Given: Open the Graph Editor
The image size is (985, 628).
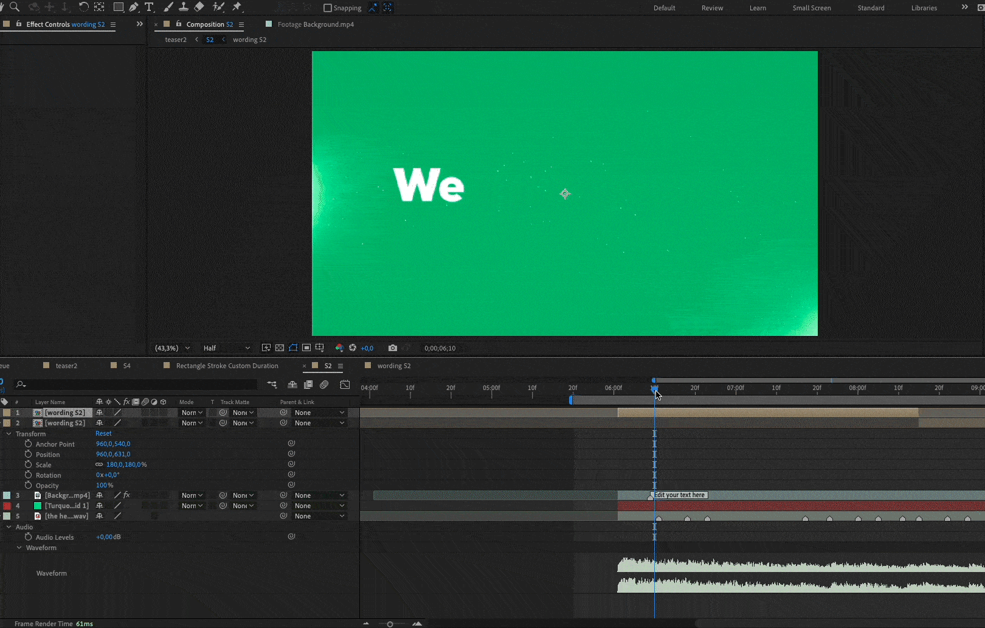Looking at the screenshot, I should pyautogui.click(x=345, y=385).
